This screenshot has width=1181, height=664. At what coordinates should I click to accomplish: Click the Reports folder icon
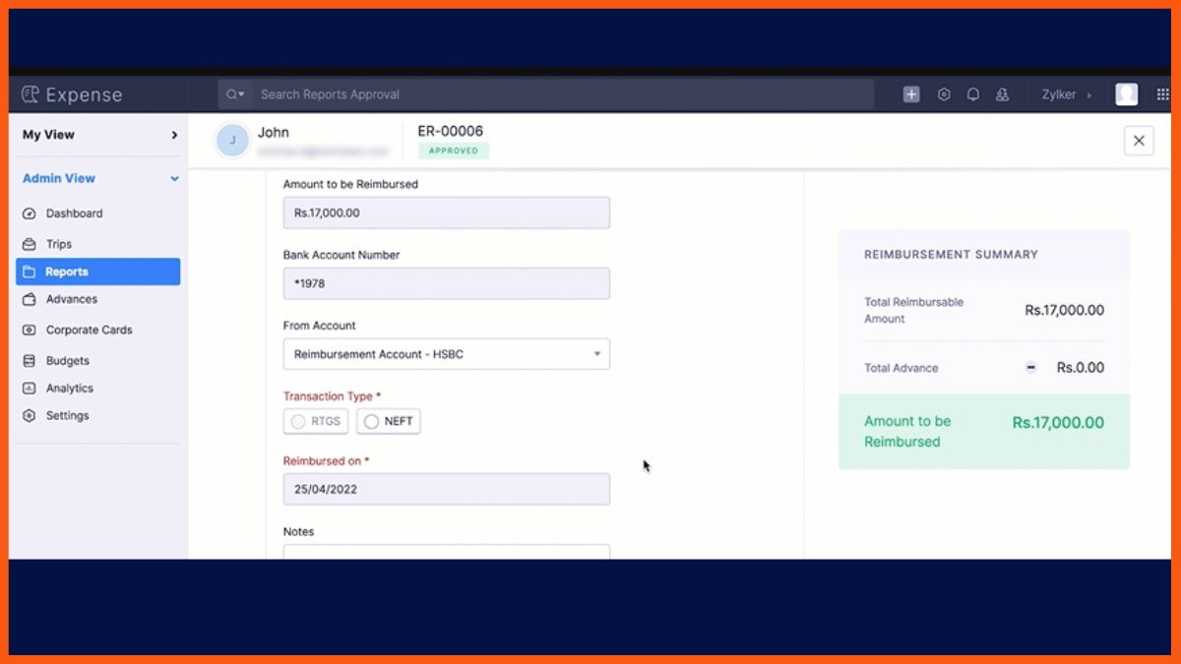tap(29, 272)
